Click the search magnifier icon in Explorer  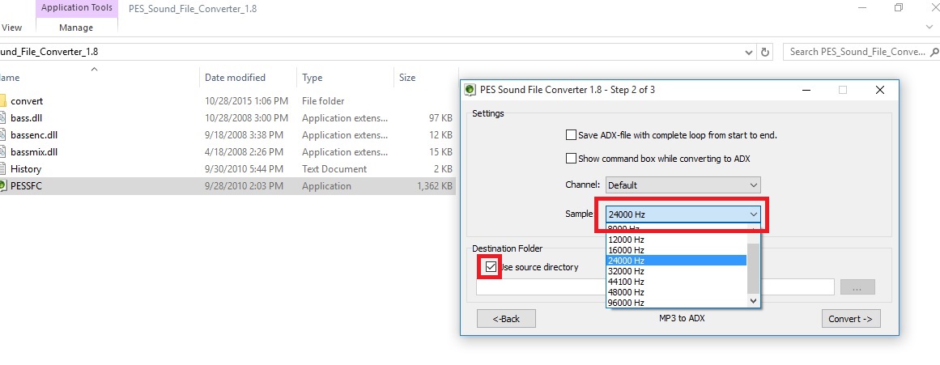coord(934,52)
